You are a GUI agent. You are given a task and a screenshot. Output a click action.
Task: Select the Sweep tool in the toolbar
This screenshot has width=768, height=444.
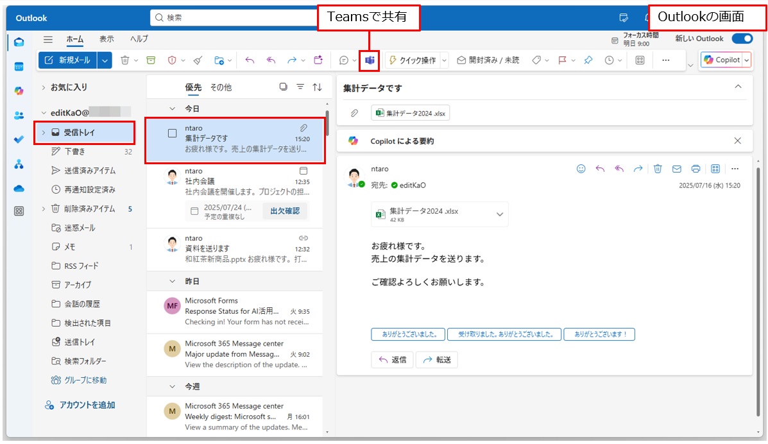[x=197, y=60]
